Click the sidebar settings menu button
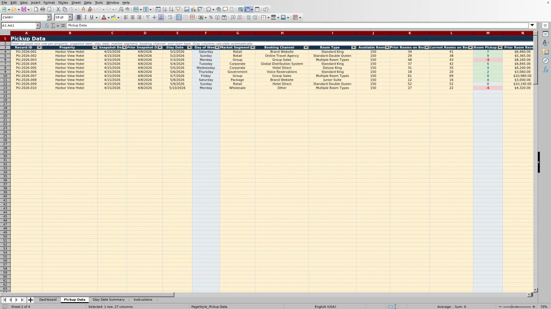 [545, 26]
